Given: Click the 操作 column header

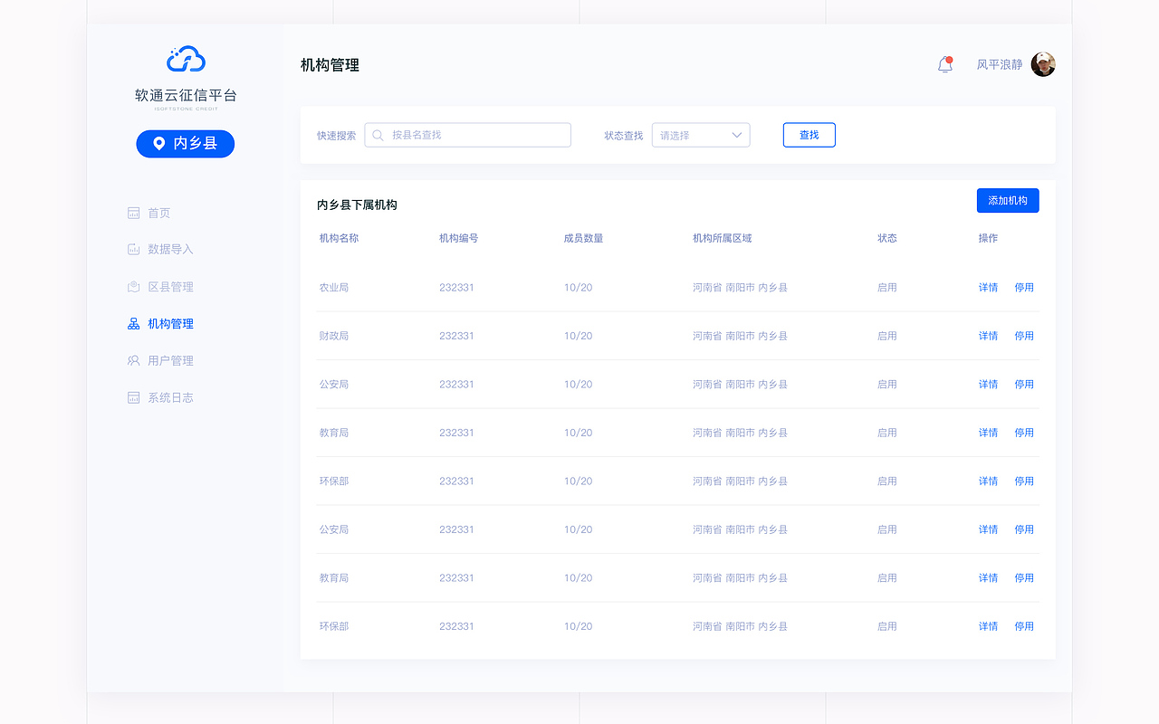Looking at the screenshot, I should [x=988, y=238].
